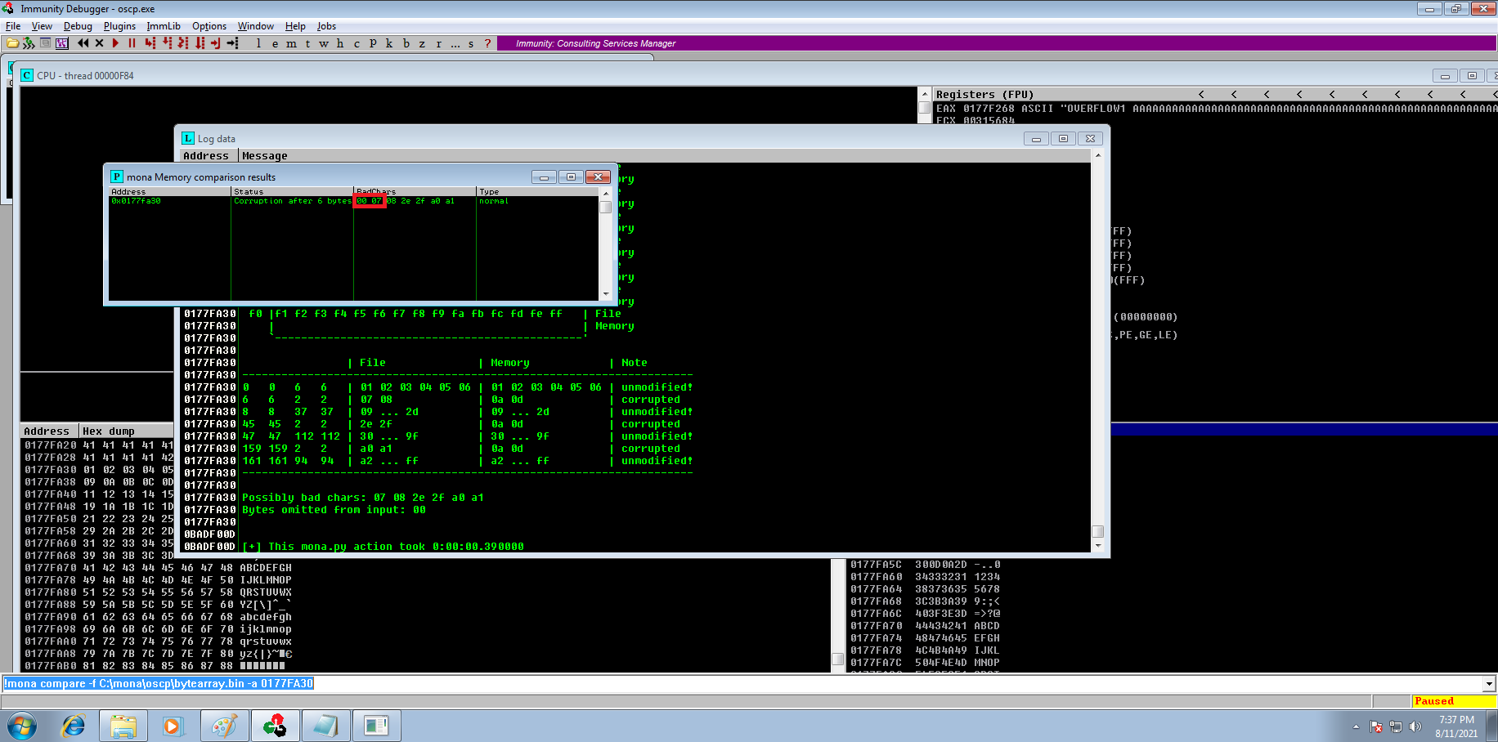Screen dimensions: 1498x742
Task: Run the program with the red play icon
Action: (x=115, y=43)
